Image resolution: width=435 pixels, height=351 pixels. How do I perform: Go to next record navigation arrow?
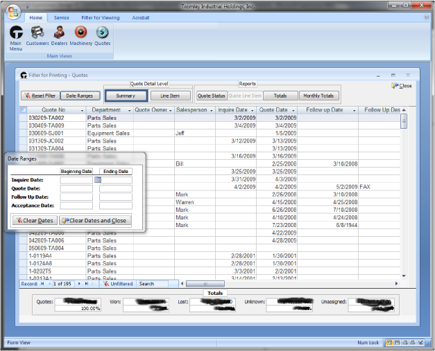(79, 284)
